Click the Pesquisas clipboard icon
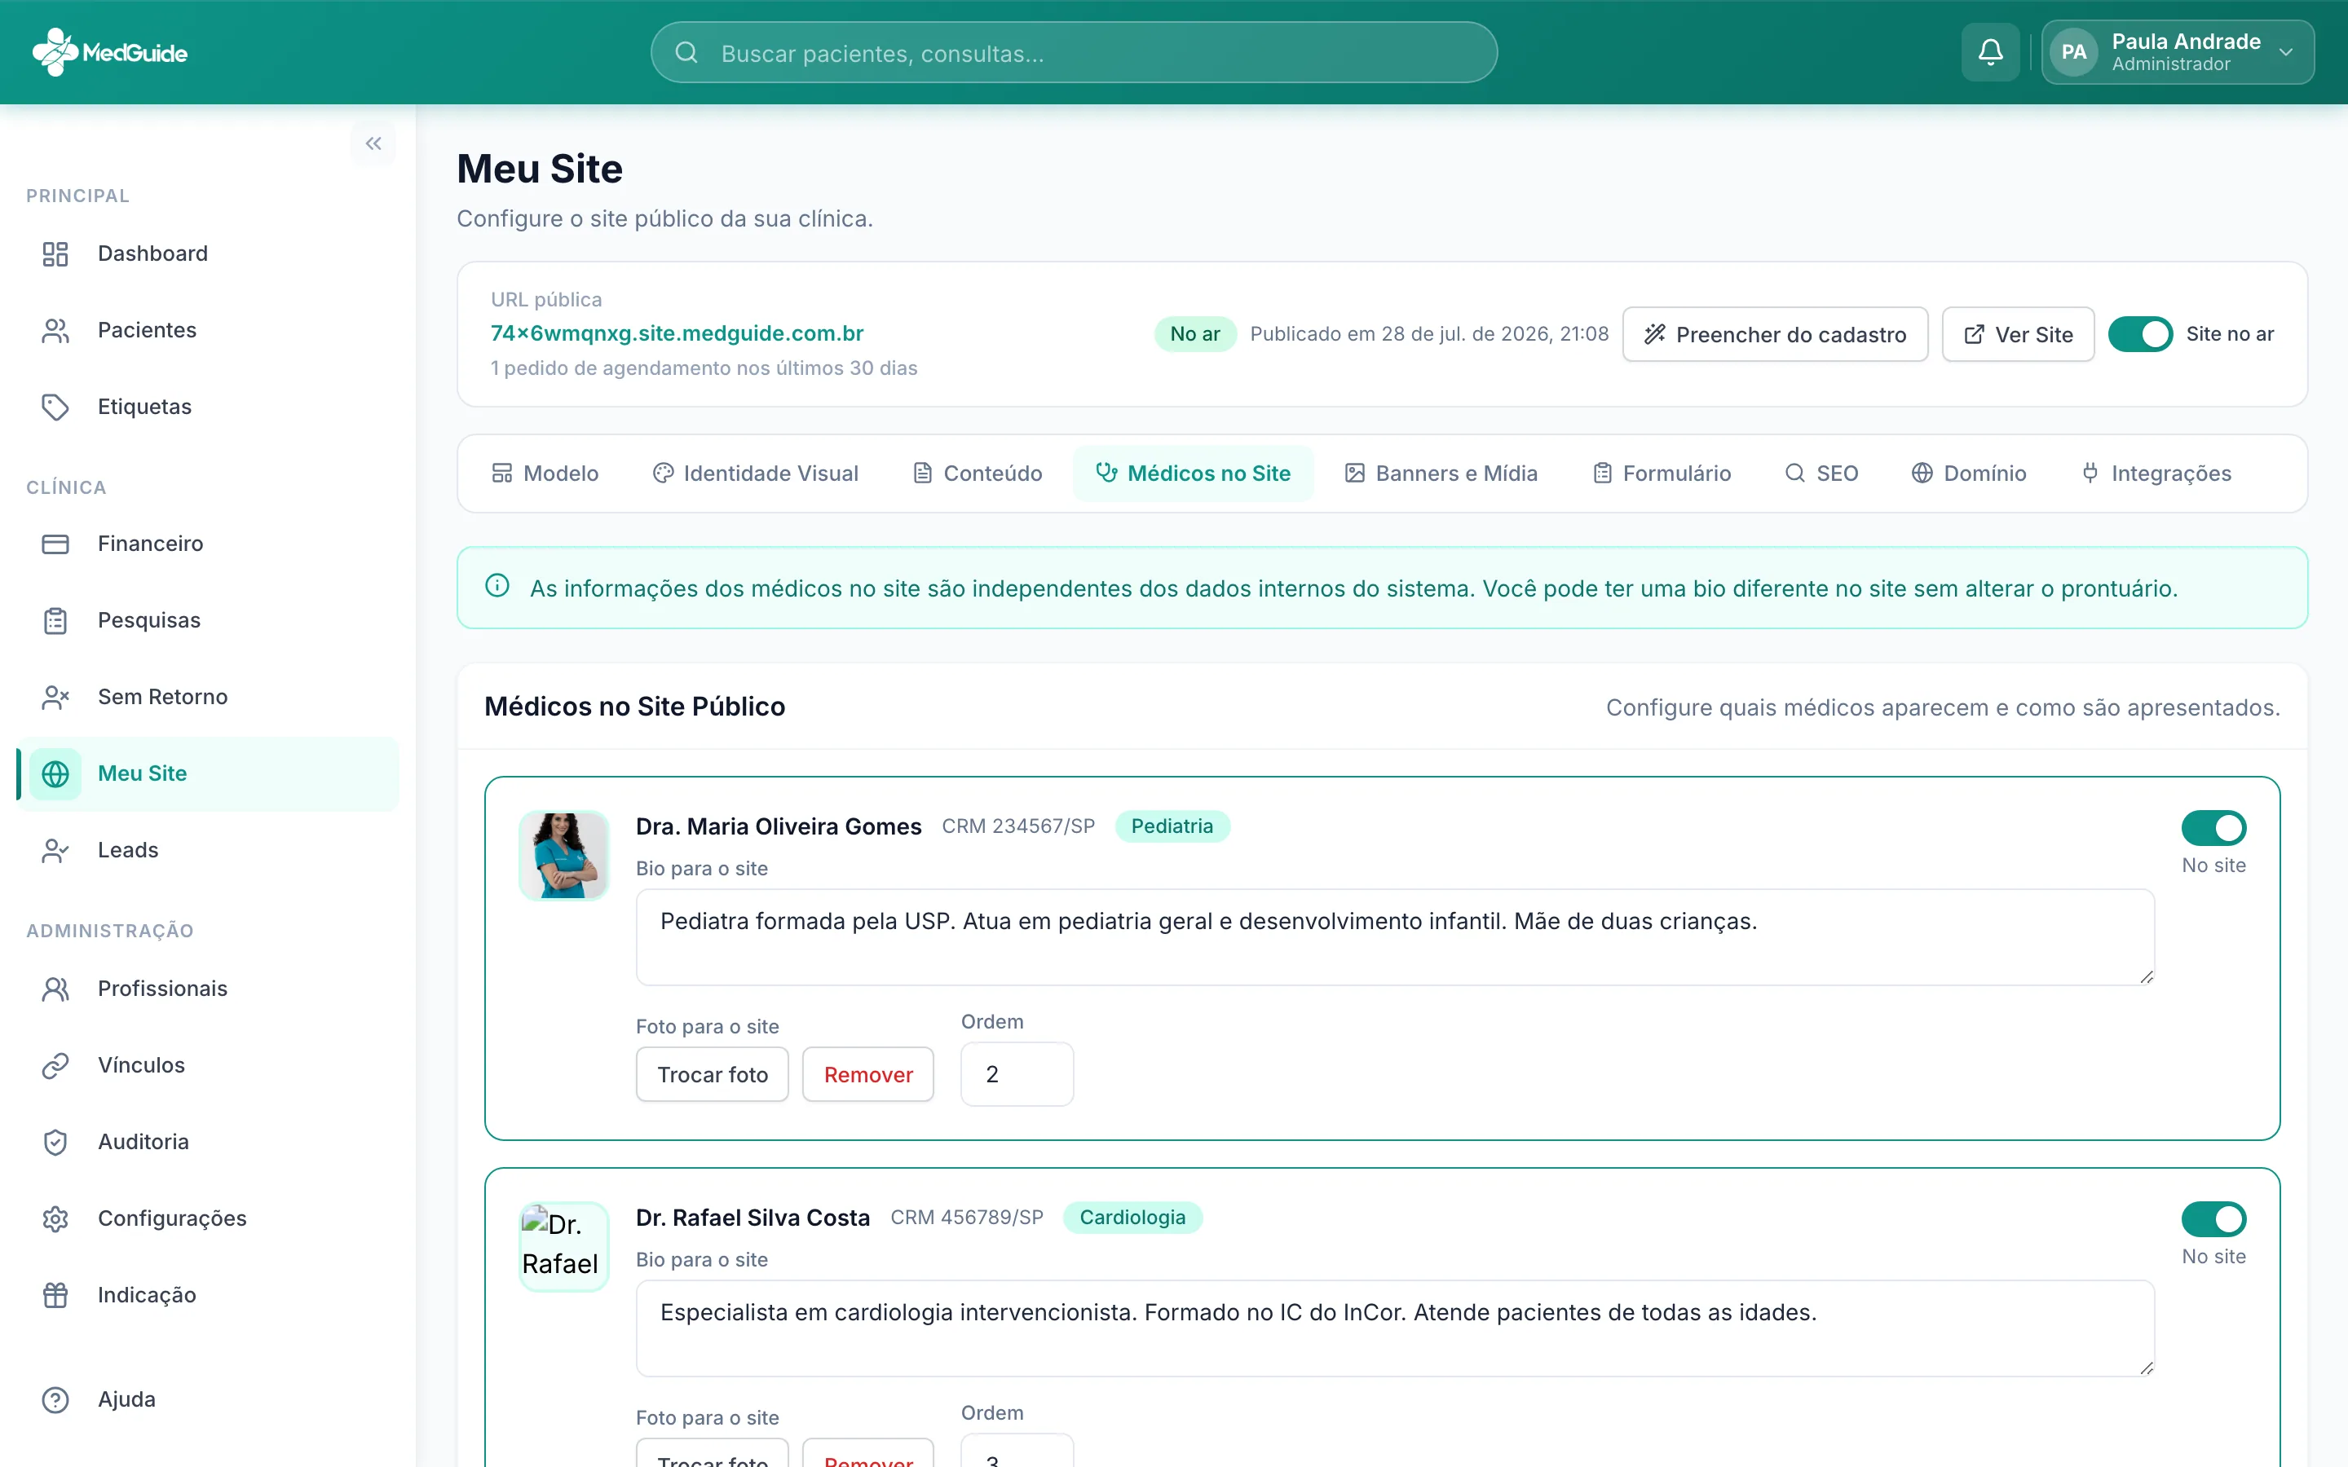The height and width of the screenshot is (1467, 2348). point(55,621)
